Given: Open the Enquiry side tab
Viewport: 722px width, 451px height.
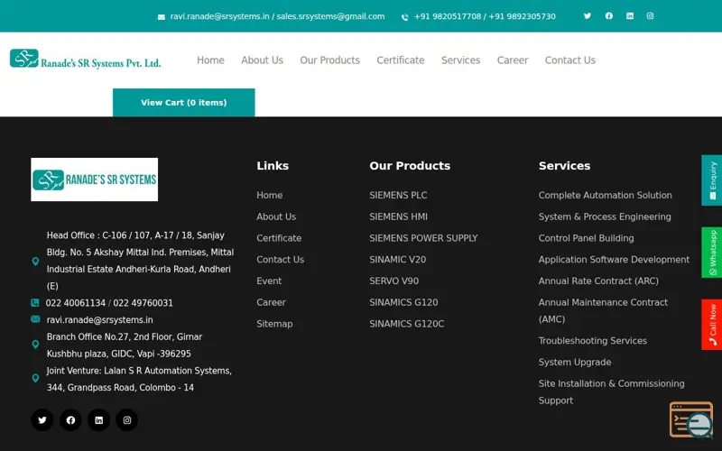Looking at the screenshot, I should [712, 179].
